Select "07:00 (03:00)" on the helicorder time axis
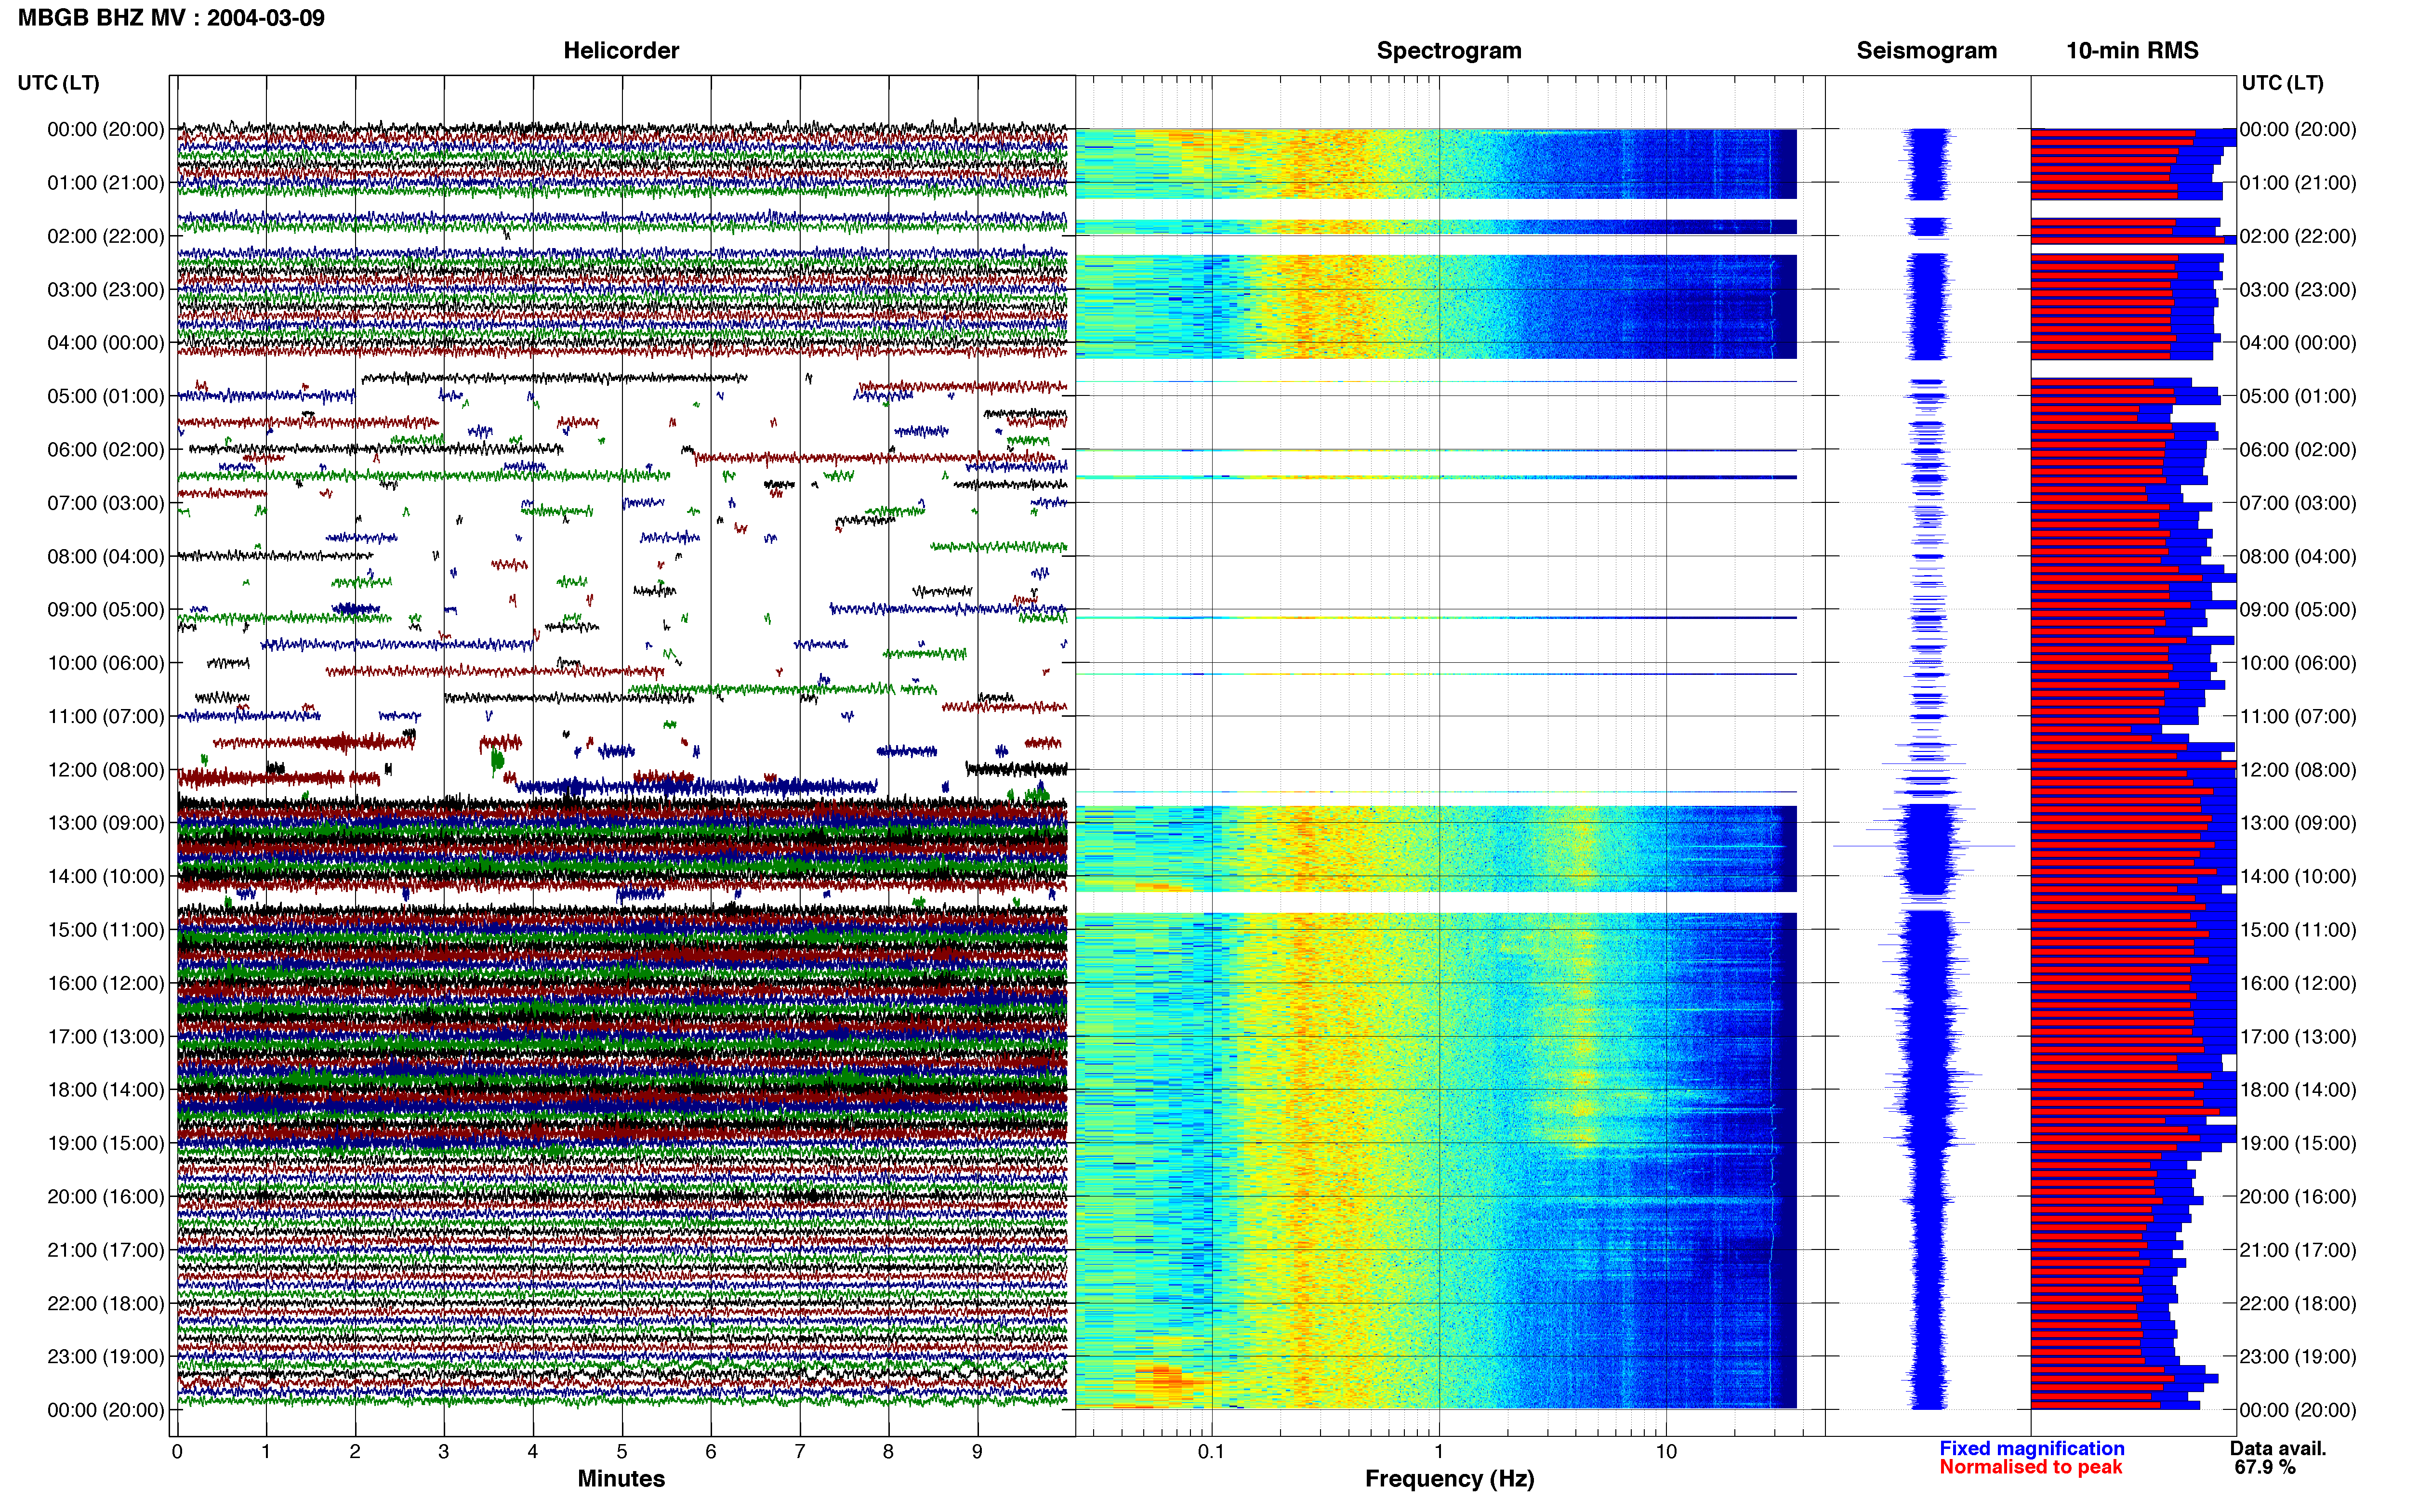The height and width of the screenshot is (1512, 2418). [106, 502]
